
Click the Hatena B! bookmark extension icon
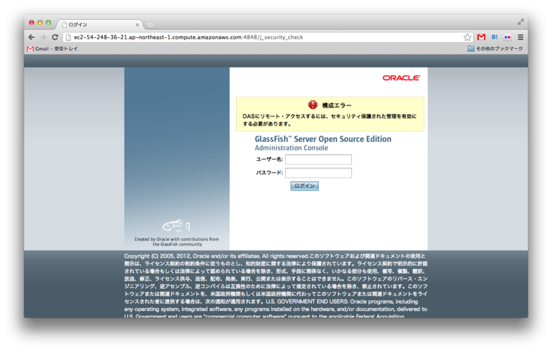tap(495, 37)
